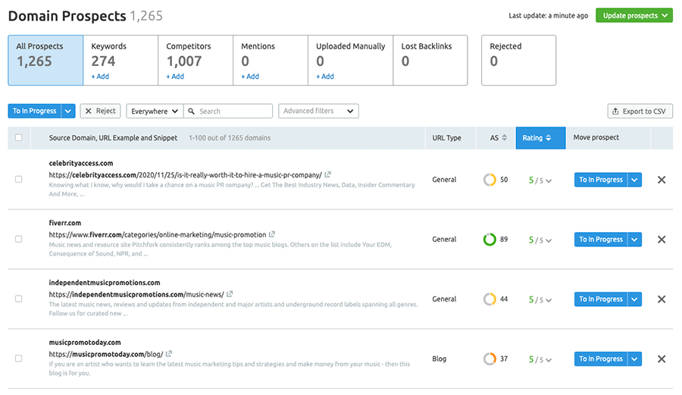Open fiverr.com URL external link icon
Viewport: 682px width, 395px height.
(x=272, y=234)
